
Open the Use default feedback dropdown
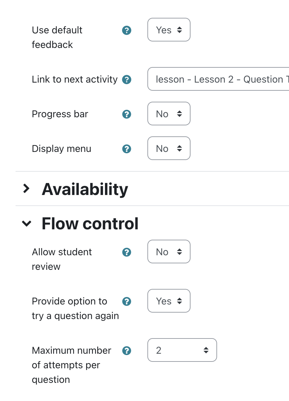169,30
